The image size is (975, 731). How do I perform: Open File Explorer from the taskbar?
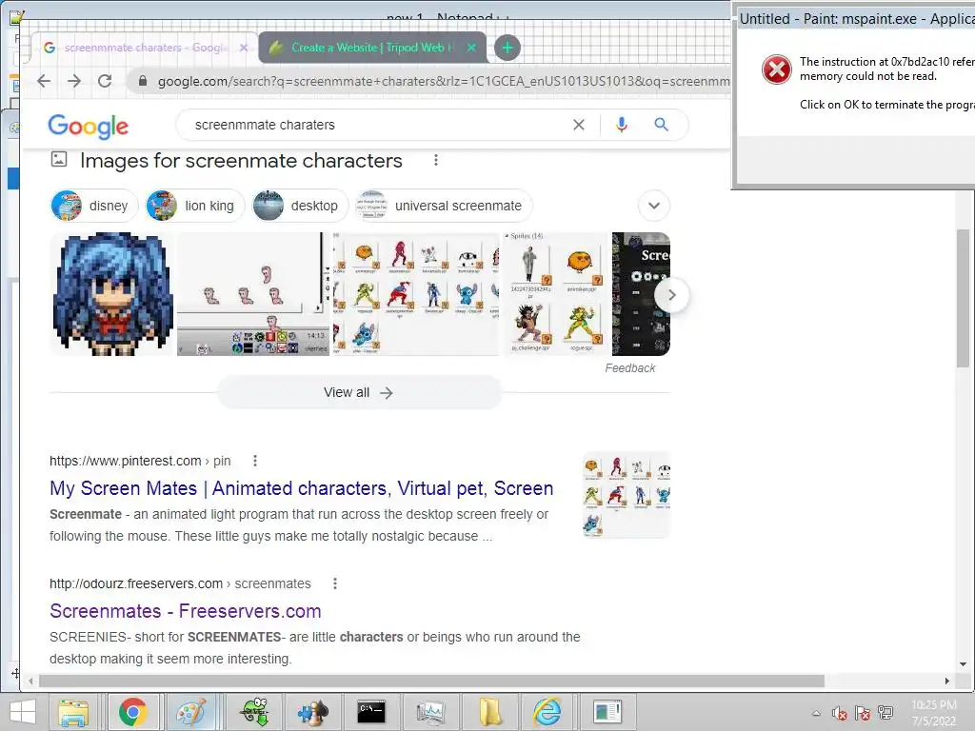(x=73, y=712)
